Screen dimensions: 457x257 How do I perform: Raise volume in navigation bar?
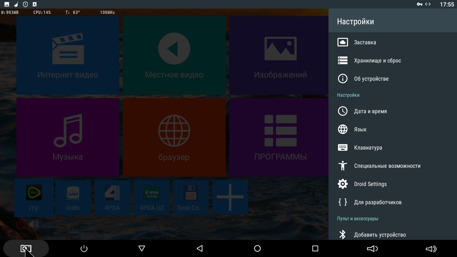coord(431,248)
